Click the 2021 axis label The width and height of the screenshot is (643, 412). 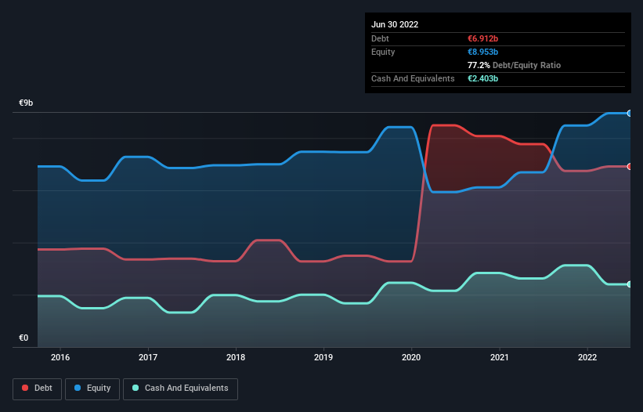click(x=500, y=357)
